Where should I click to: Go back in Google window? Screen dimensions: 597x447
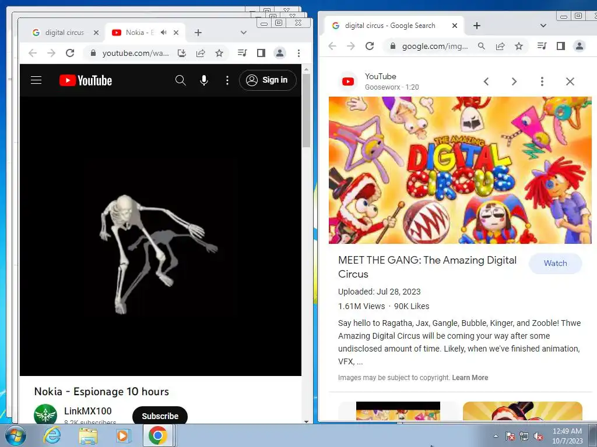pyautogui.click(x=332, y=46)
